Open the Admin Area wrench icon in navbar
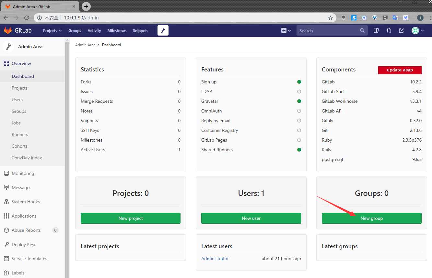The image size is (432, 278). click(x=163, y=31)
